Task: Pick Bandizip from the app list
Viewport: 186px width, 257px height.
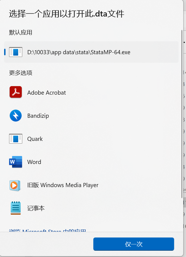Action: [38, 116]
